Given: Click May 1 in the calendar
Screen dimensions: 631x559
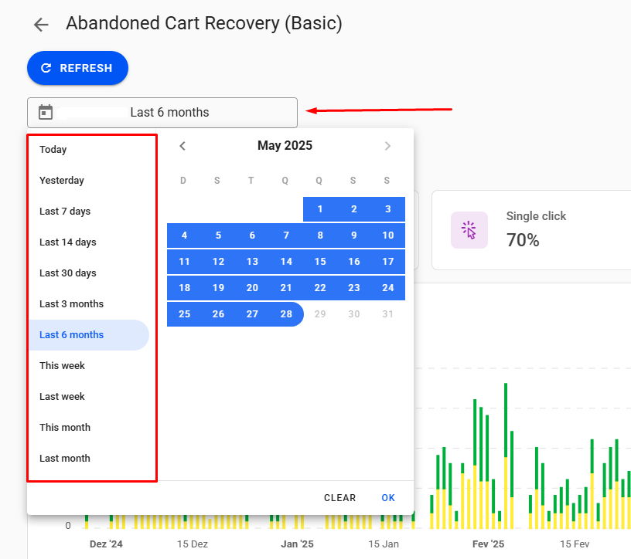Looking at the screenshot, I should 320,209.
